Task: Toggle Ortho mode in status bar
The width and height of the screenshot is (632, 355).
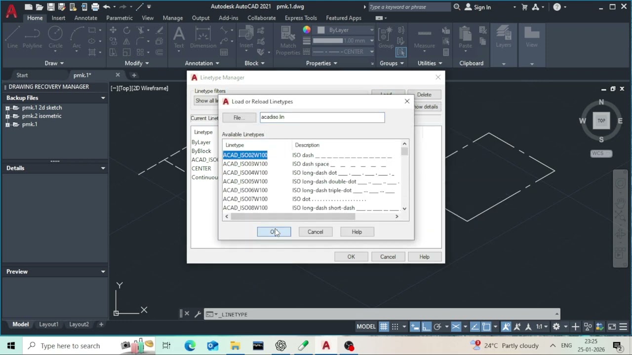Action: 426,326
